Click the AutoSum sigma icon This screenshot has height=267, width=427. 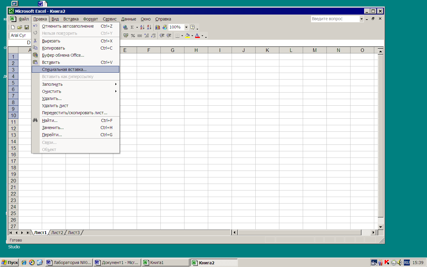[x=132, y=27]
